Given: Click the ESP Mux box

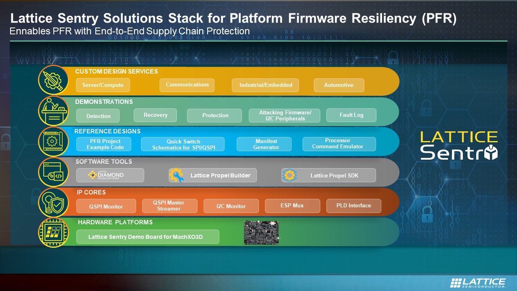Looking at the screenshot, I should tap(292, 206).
